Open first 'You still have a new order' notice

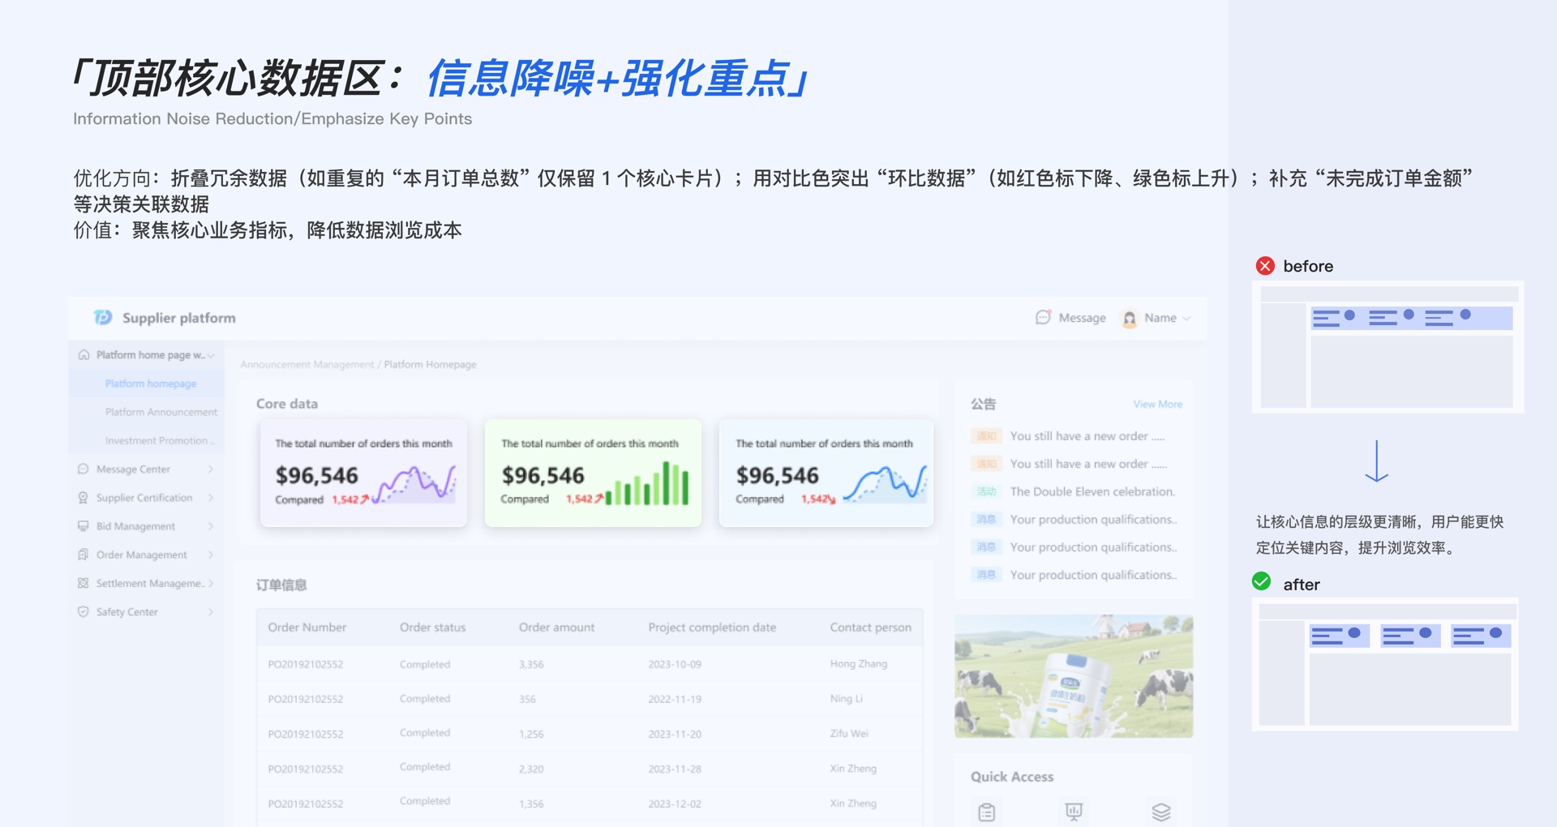pos(1087,436)
